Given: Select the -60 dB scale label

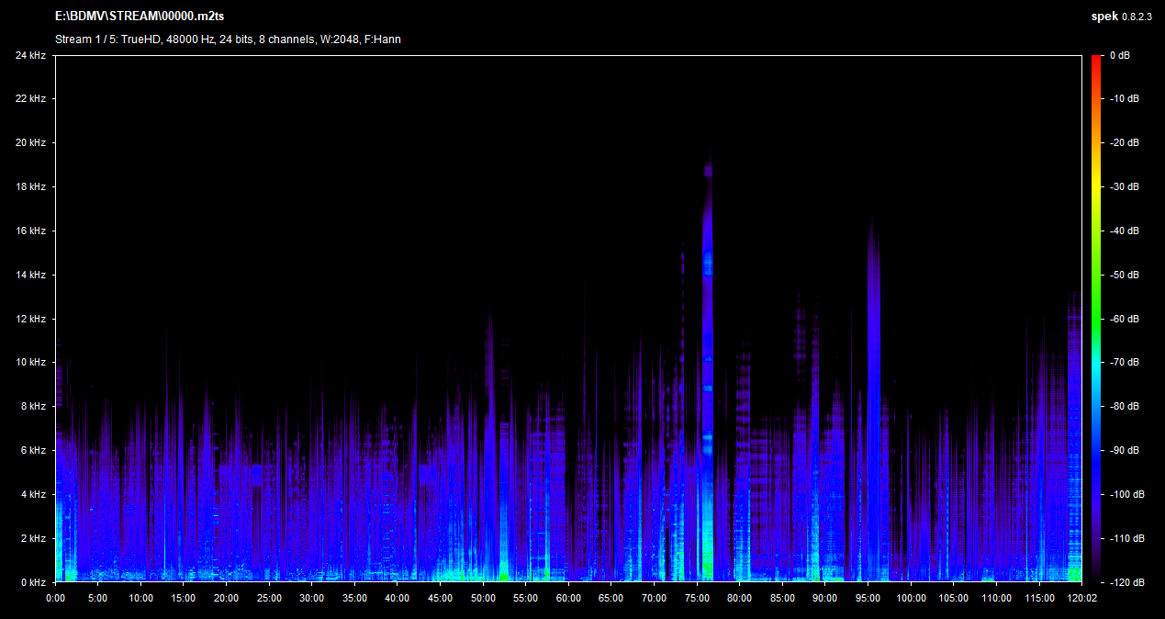Looking at the screenshot, I should [1124, 320].
